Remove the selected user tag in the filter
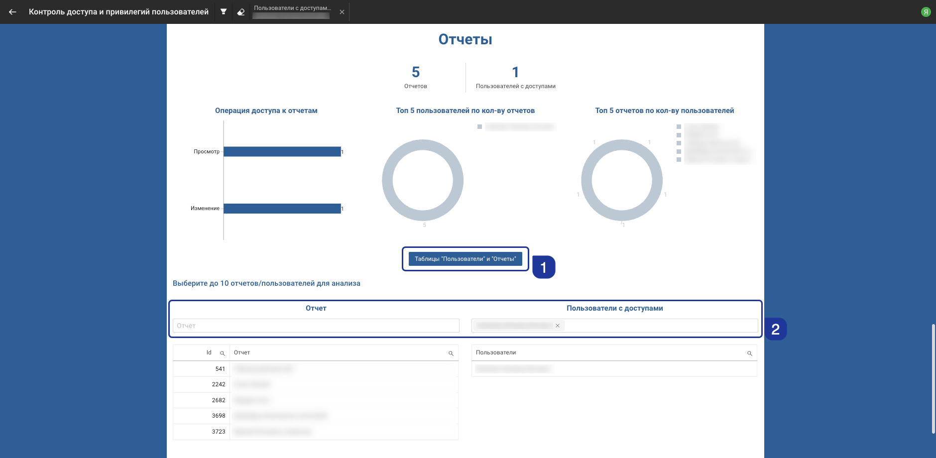Image resolution: width=936 pixels, height=458 pixels. [558, 326]
